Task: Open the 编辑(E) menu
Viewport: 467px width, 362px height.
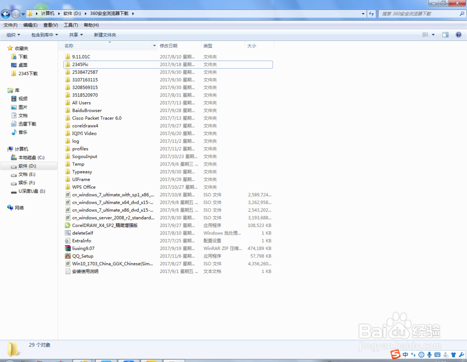Action: [30, 25]
